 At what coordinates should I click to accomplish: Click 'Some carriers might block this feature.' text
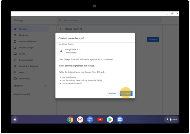(x=77, y=66)
